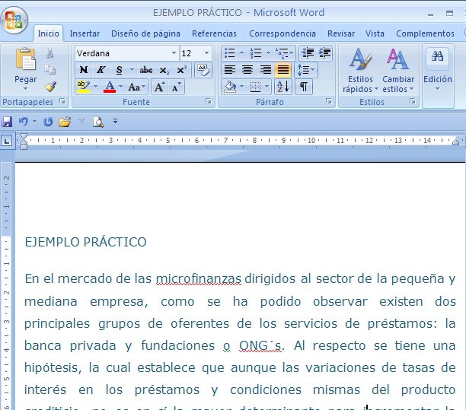Open Vista tab
This screenshot has height=410, width=466.
pos(375,33)
